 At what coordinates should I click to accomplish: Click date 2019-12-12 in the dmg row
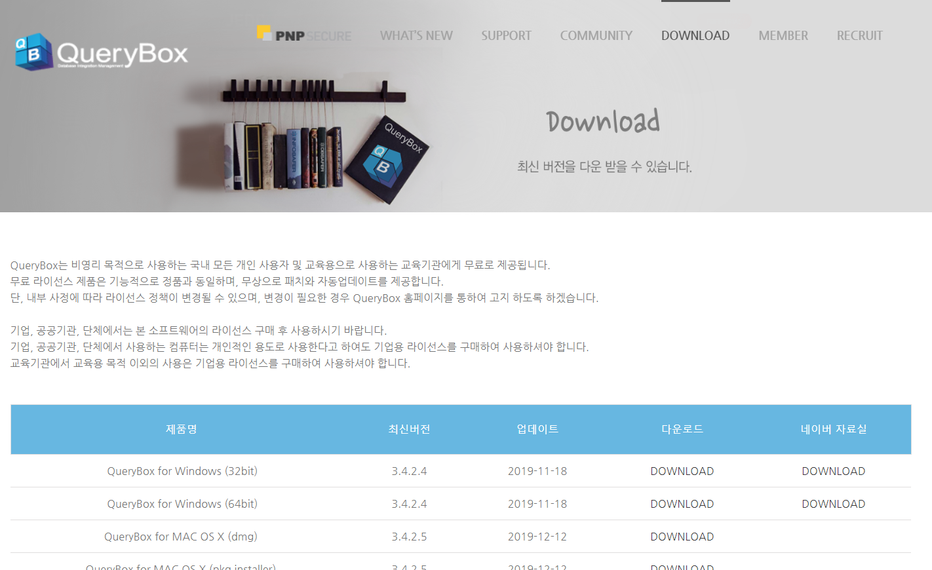(537, 537)
